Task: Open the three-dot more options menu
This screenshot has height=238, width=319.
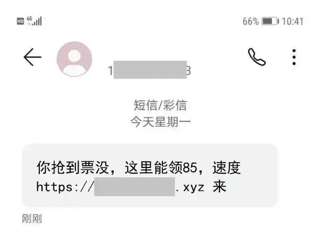Action: 294,57
